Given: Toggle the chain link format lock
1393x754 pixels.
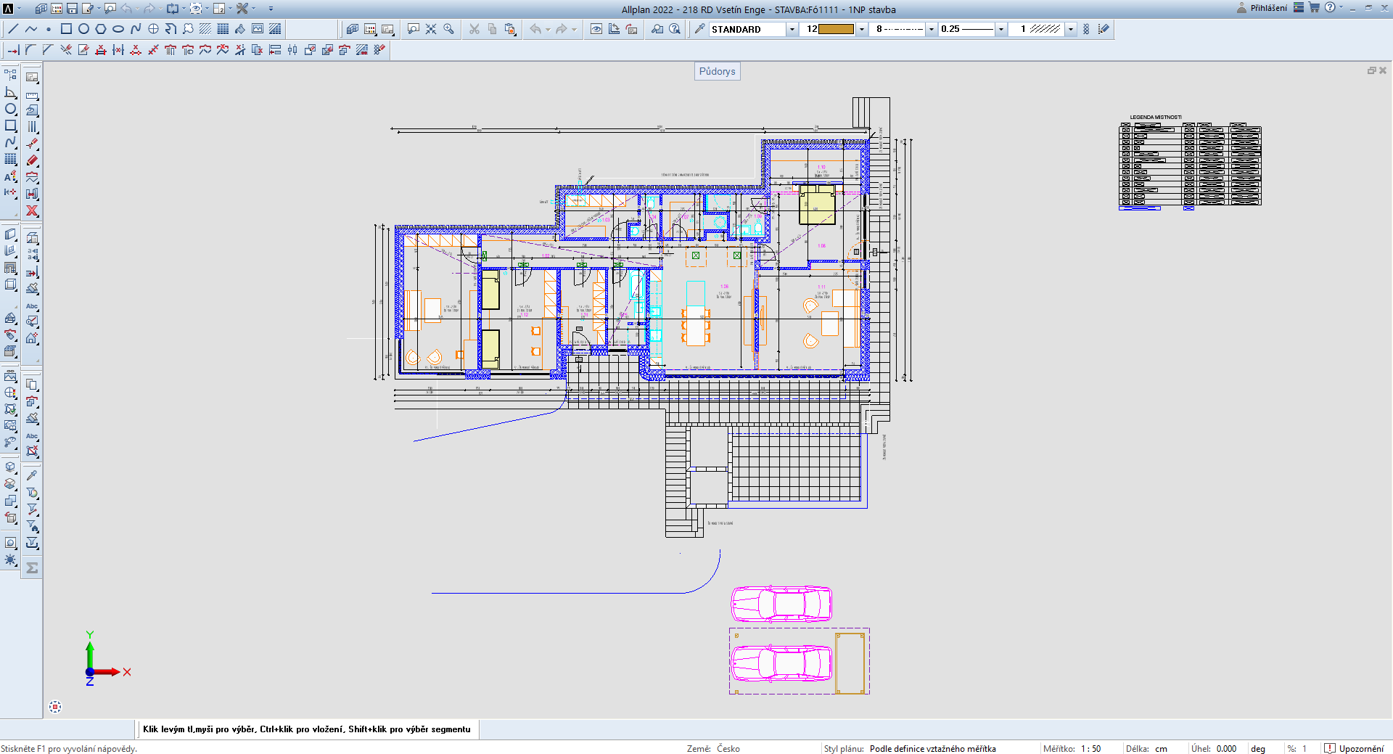Looking at the screenshot, I should (x=1086, y=29).
